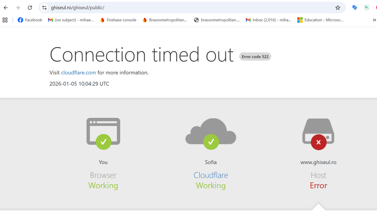Open site information icon in address bar
377x212 pixels.
click(44, 8)
